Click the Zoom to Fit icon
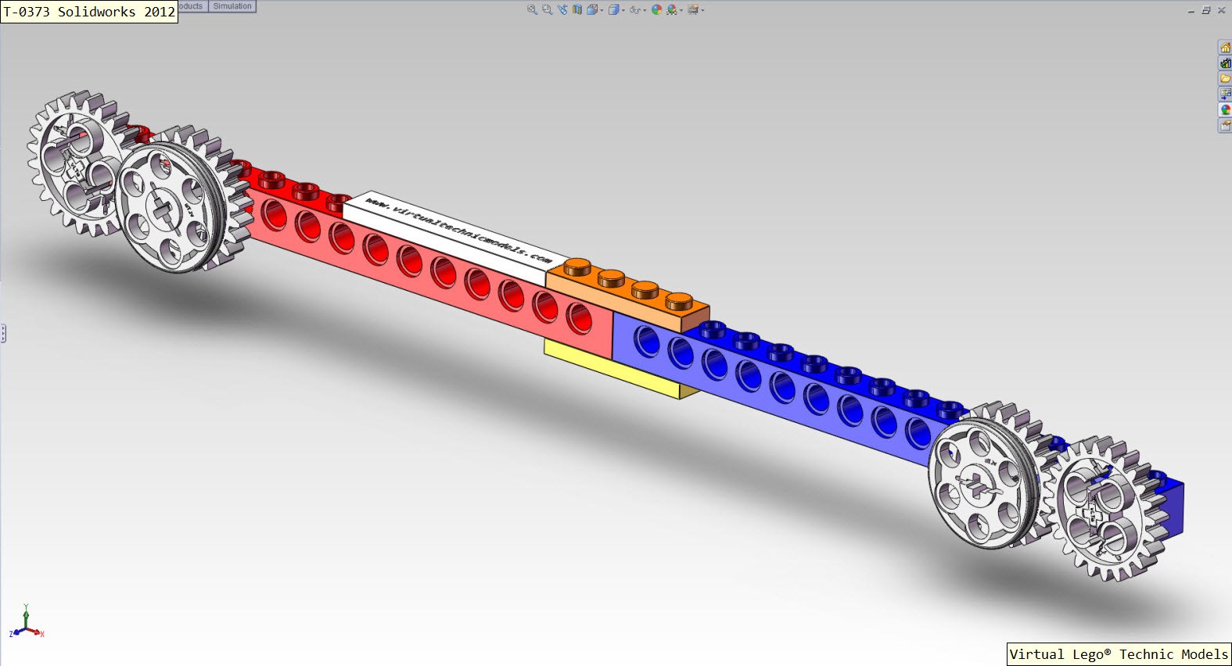This screenshot has height=666, width=1232. coord(532,9)
